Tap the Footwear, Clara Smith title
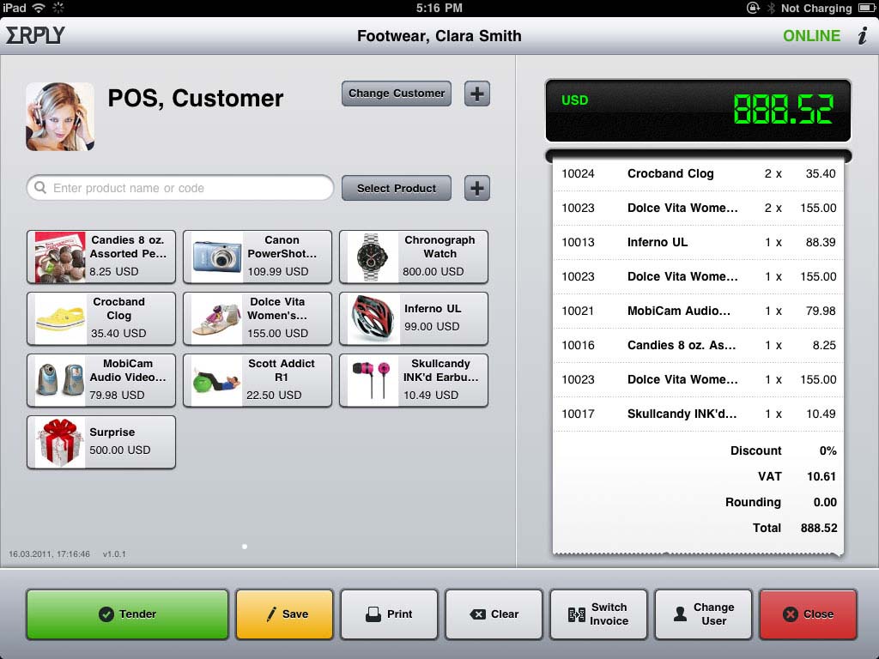 coord(439,36)
